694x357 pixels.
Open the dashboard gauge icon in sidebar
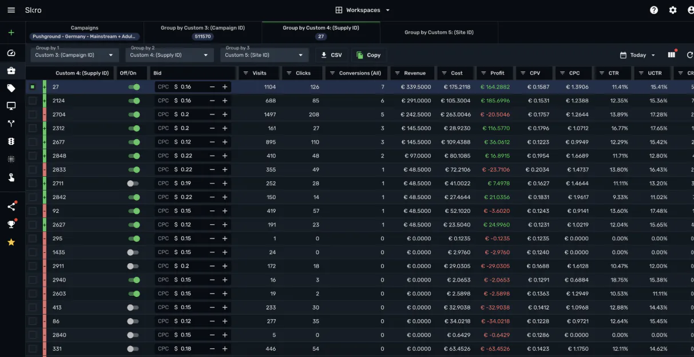pyautogui.click(x=11, y=53)
